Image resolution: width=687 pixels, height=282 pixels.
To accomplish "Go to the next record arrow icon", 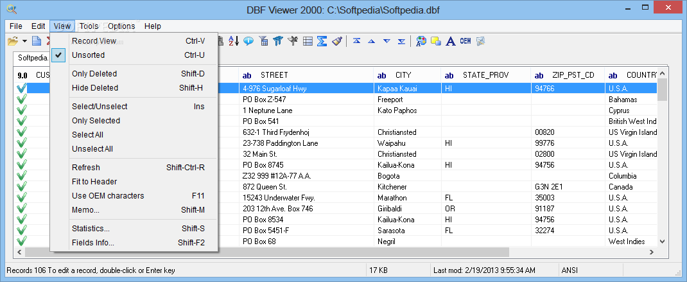I will pos(387,41).
